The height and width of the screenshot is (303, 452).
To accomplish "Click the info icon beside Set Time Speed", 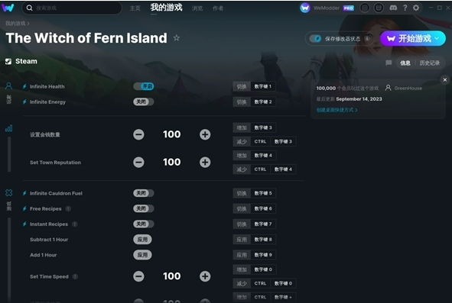I will (x=75, y=276).
